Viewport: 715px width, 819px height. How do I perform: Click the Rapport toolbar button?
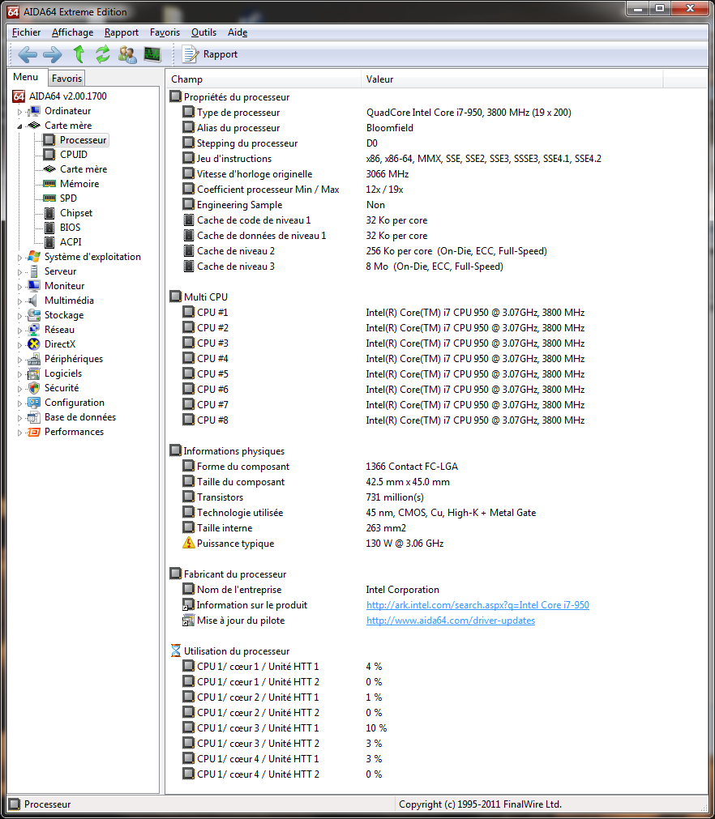tap(210, 53)
